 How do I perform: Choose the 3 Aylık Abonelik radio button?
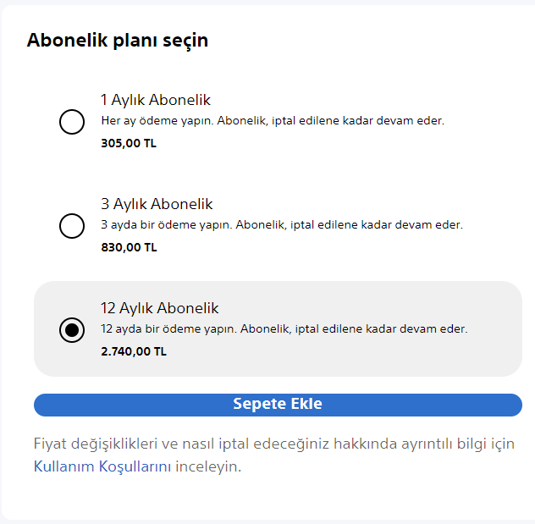click(x=72, y=226)
